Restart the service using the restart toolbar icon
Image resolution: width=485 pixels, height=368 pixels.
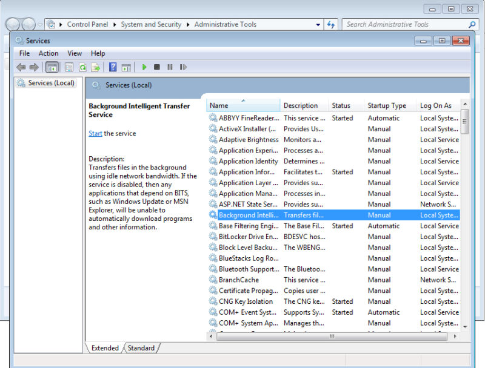(184, 67)
